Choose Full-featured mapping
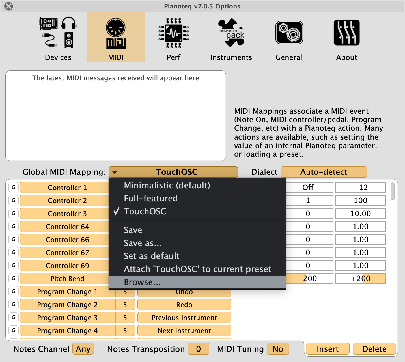This screenshot has height=362, width=405. pos(197,198)
